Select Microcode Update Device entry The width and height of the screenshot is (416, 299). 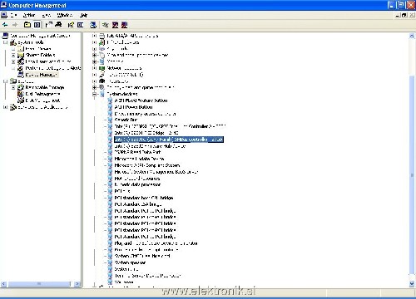[139, 159]
